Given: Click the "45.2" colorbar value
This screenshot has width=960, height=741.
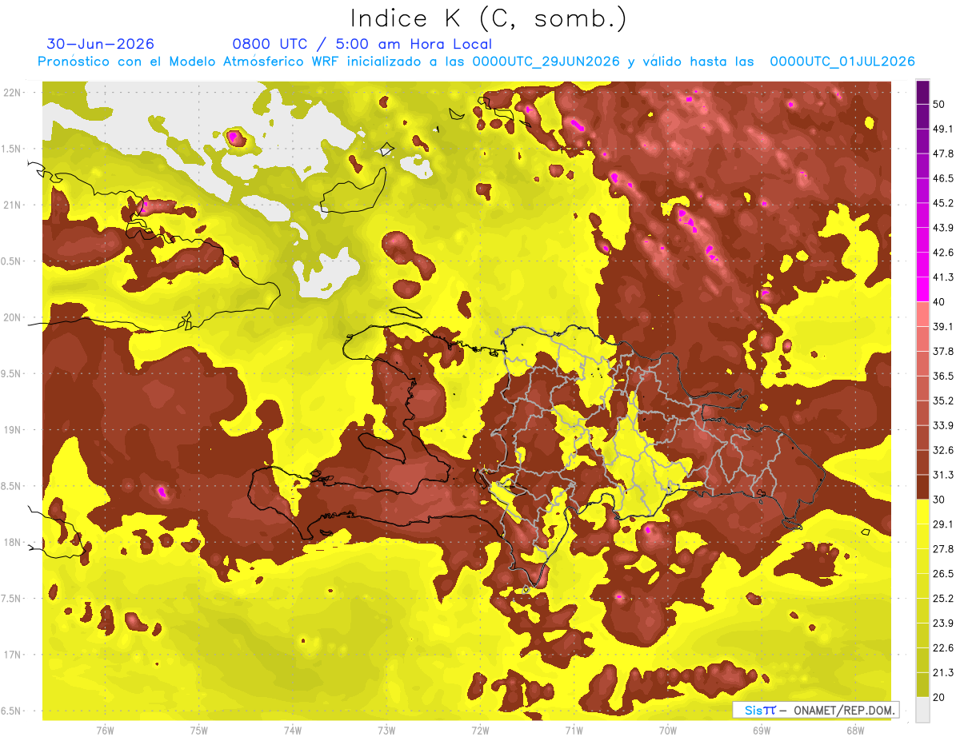Looking at the screenshot, I should [943, 203].
